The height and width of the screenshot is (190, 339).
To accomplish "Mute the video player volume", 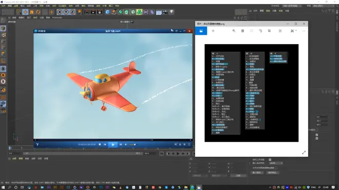I will click(x=126, y=144).
